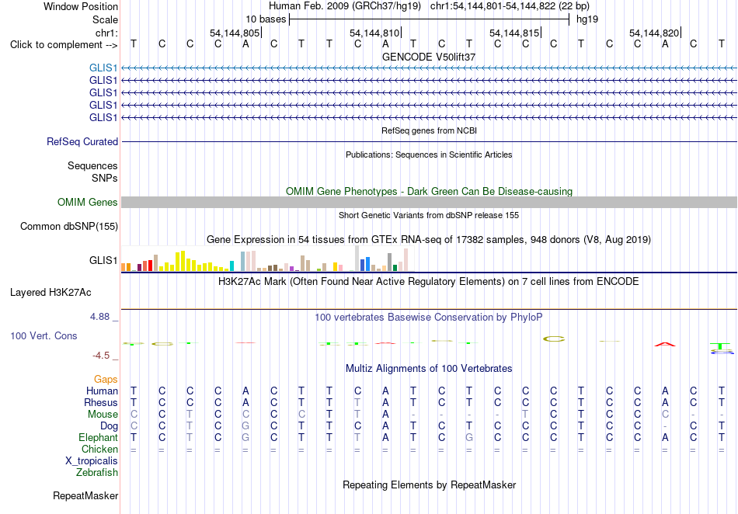Select the Human alignment row label

pyautogui.click(x=102, y=391)
